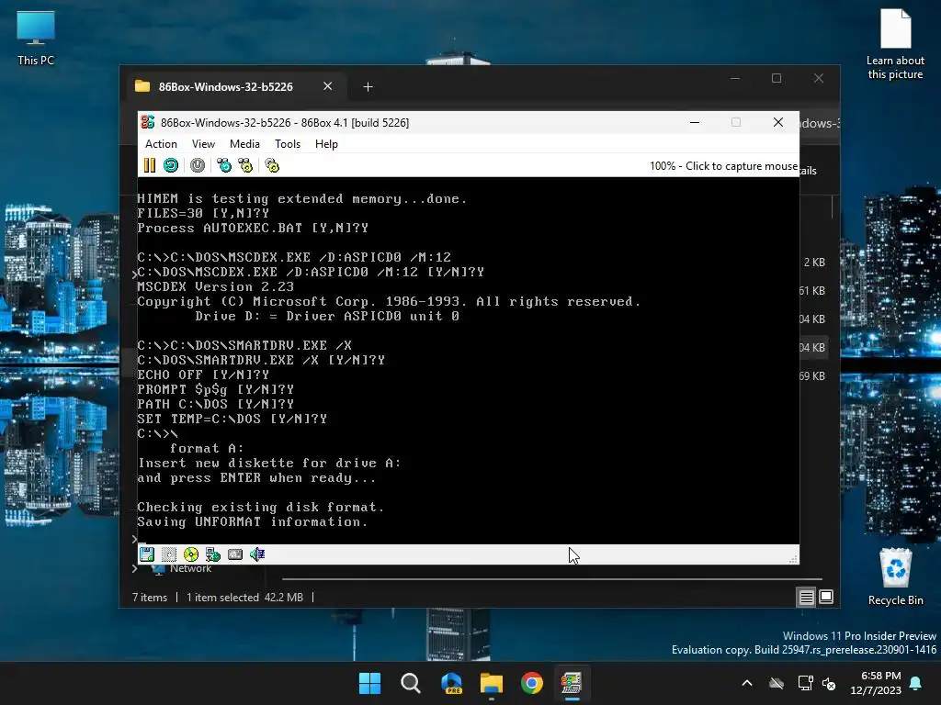The width and height of the screenshot is (941, 705).
Task: Pause the 86Box emulation
Action: (x=150, y=165)
